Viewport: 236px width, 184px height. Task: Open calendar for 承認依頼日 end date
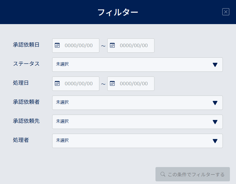(x=112, y=45)
